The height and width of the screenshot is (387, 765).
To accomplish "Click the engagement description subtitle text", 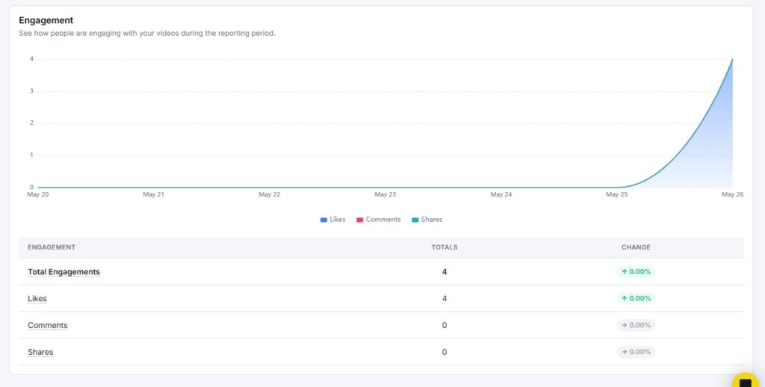I will [147, 33].
